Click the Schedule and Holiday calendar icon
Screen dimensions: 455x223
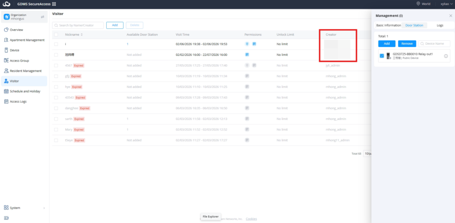[x=6, y=91]
